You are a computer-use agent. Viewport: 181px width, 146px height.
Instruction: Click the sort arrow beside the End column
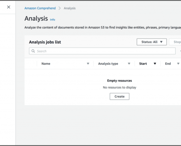click(x=178, y=64)
